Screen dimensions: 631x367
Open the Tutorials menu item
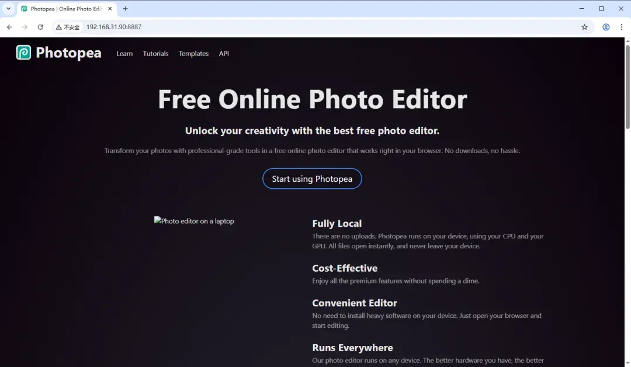[156, 54]
